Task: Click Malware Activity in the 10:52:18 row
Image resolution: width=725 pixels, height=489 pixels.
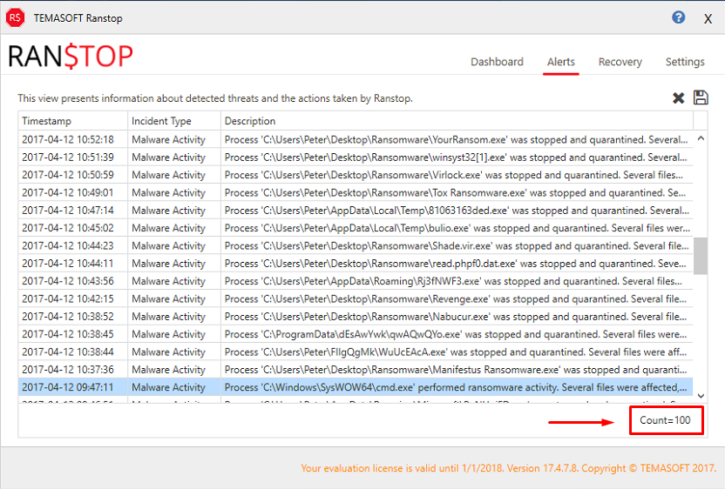Action: pyautogui.click(x=168, y=139)
